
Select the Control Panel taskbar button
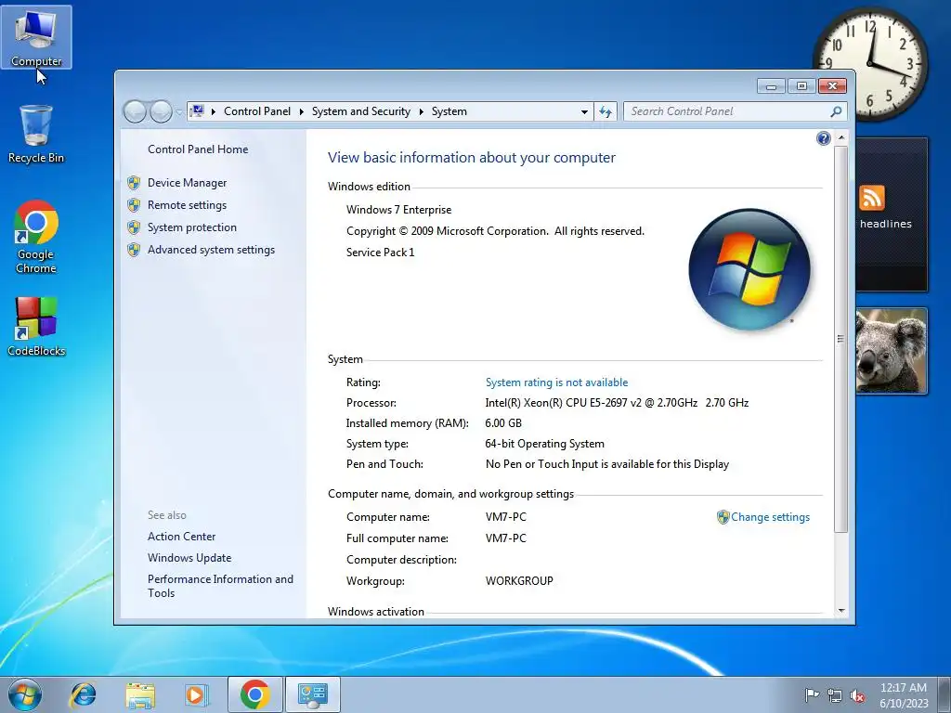point(312,694)
